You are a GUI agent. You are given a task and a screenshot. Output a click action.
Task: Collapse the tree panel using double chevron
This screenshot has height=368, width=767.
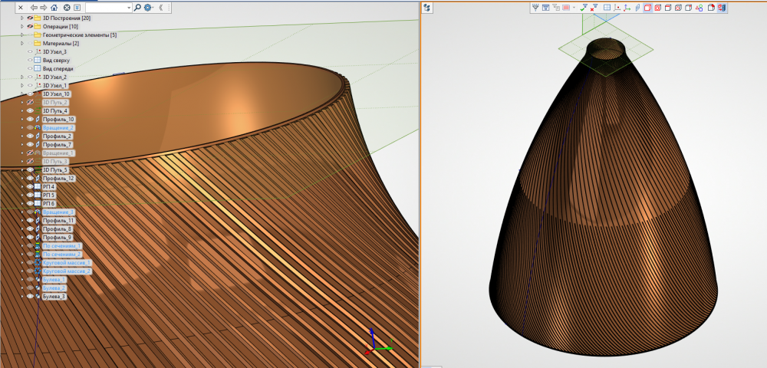pyautogui.click(x=161, y=7)
